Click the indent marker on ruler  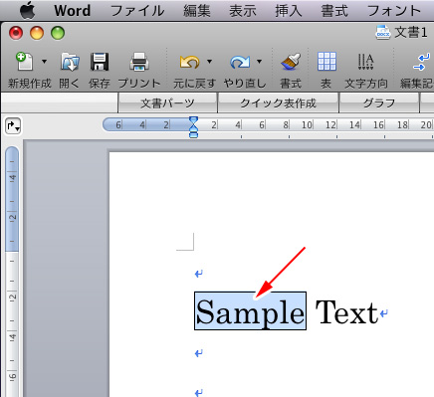click(x=193, y=127)
